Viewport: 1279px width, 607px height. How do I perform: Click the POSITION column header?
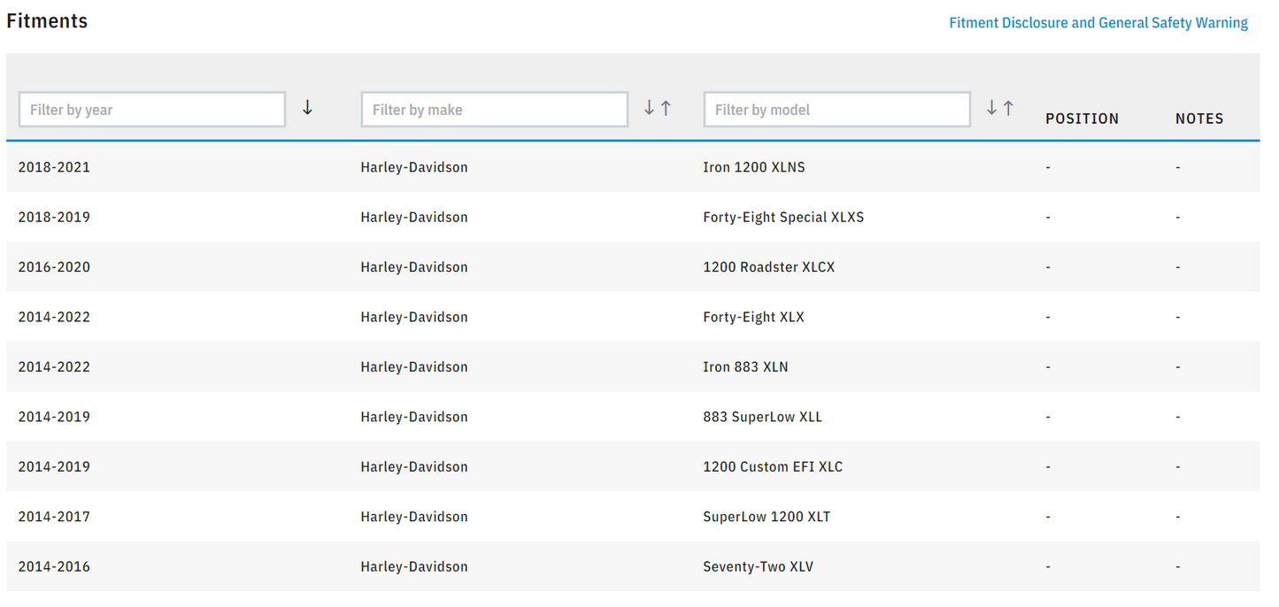pos(1082,119)
